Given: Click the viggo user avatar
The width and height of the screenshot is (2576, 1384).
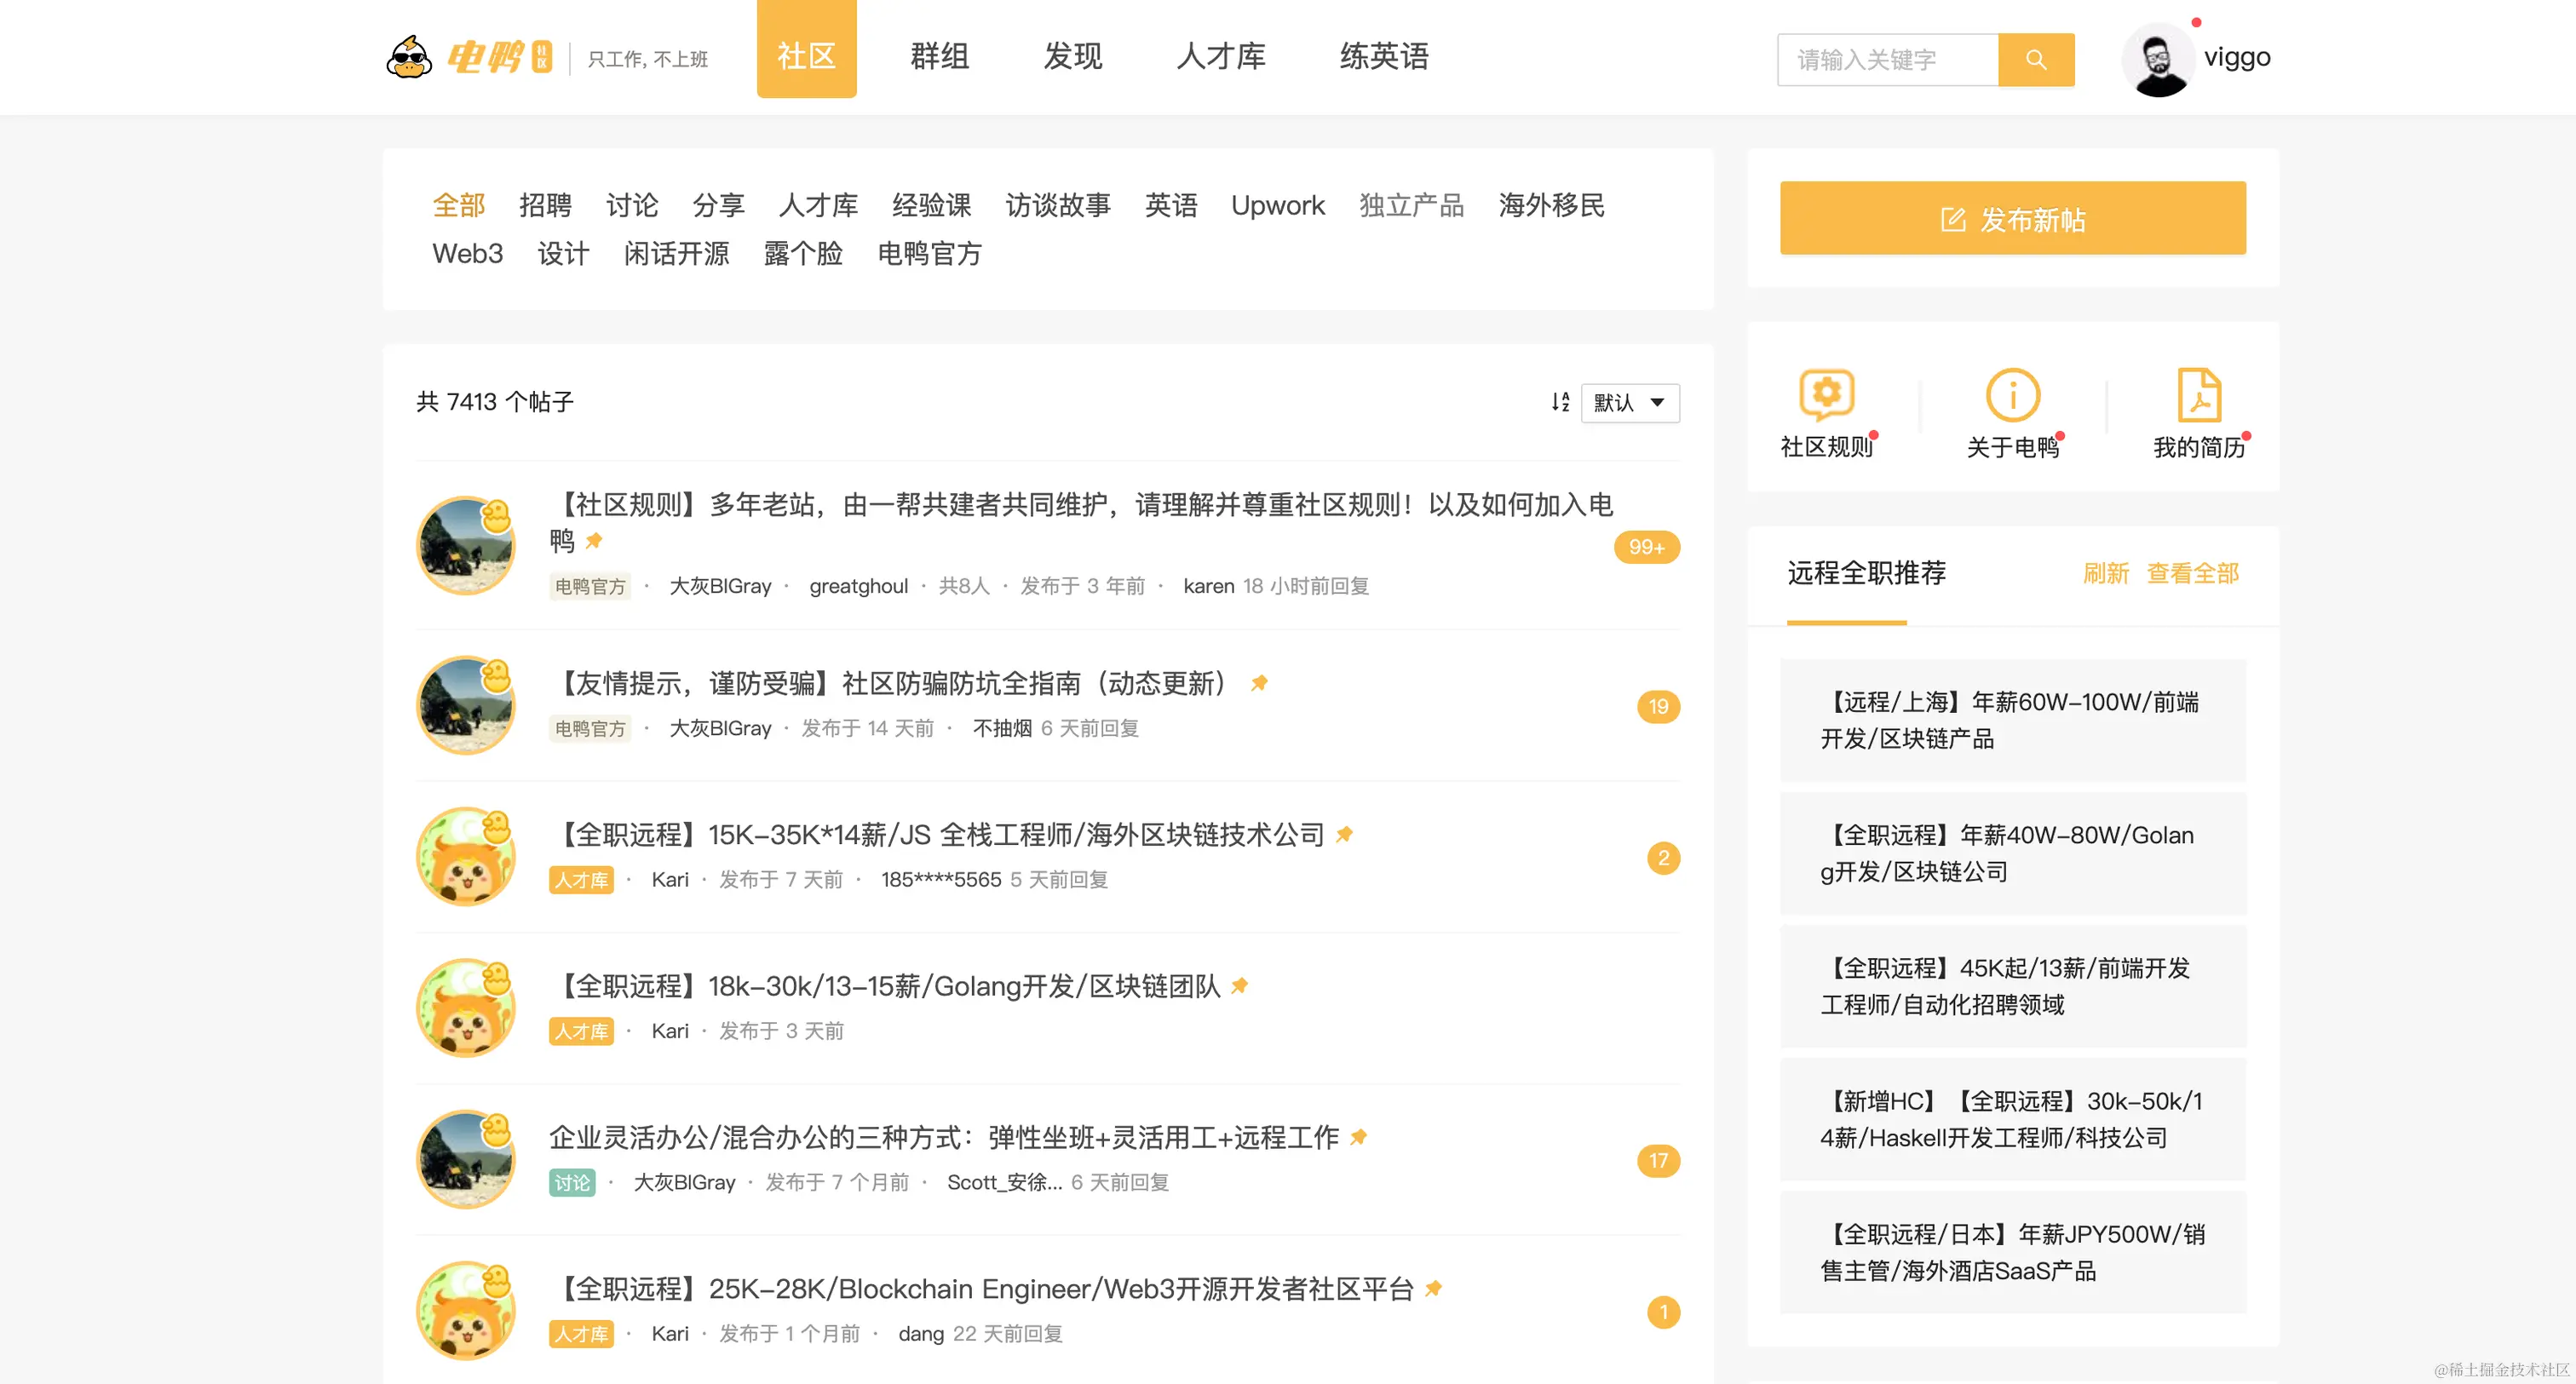Looking at the screenshot, I should (2157, 59).
